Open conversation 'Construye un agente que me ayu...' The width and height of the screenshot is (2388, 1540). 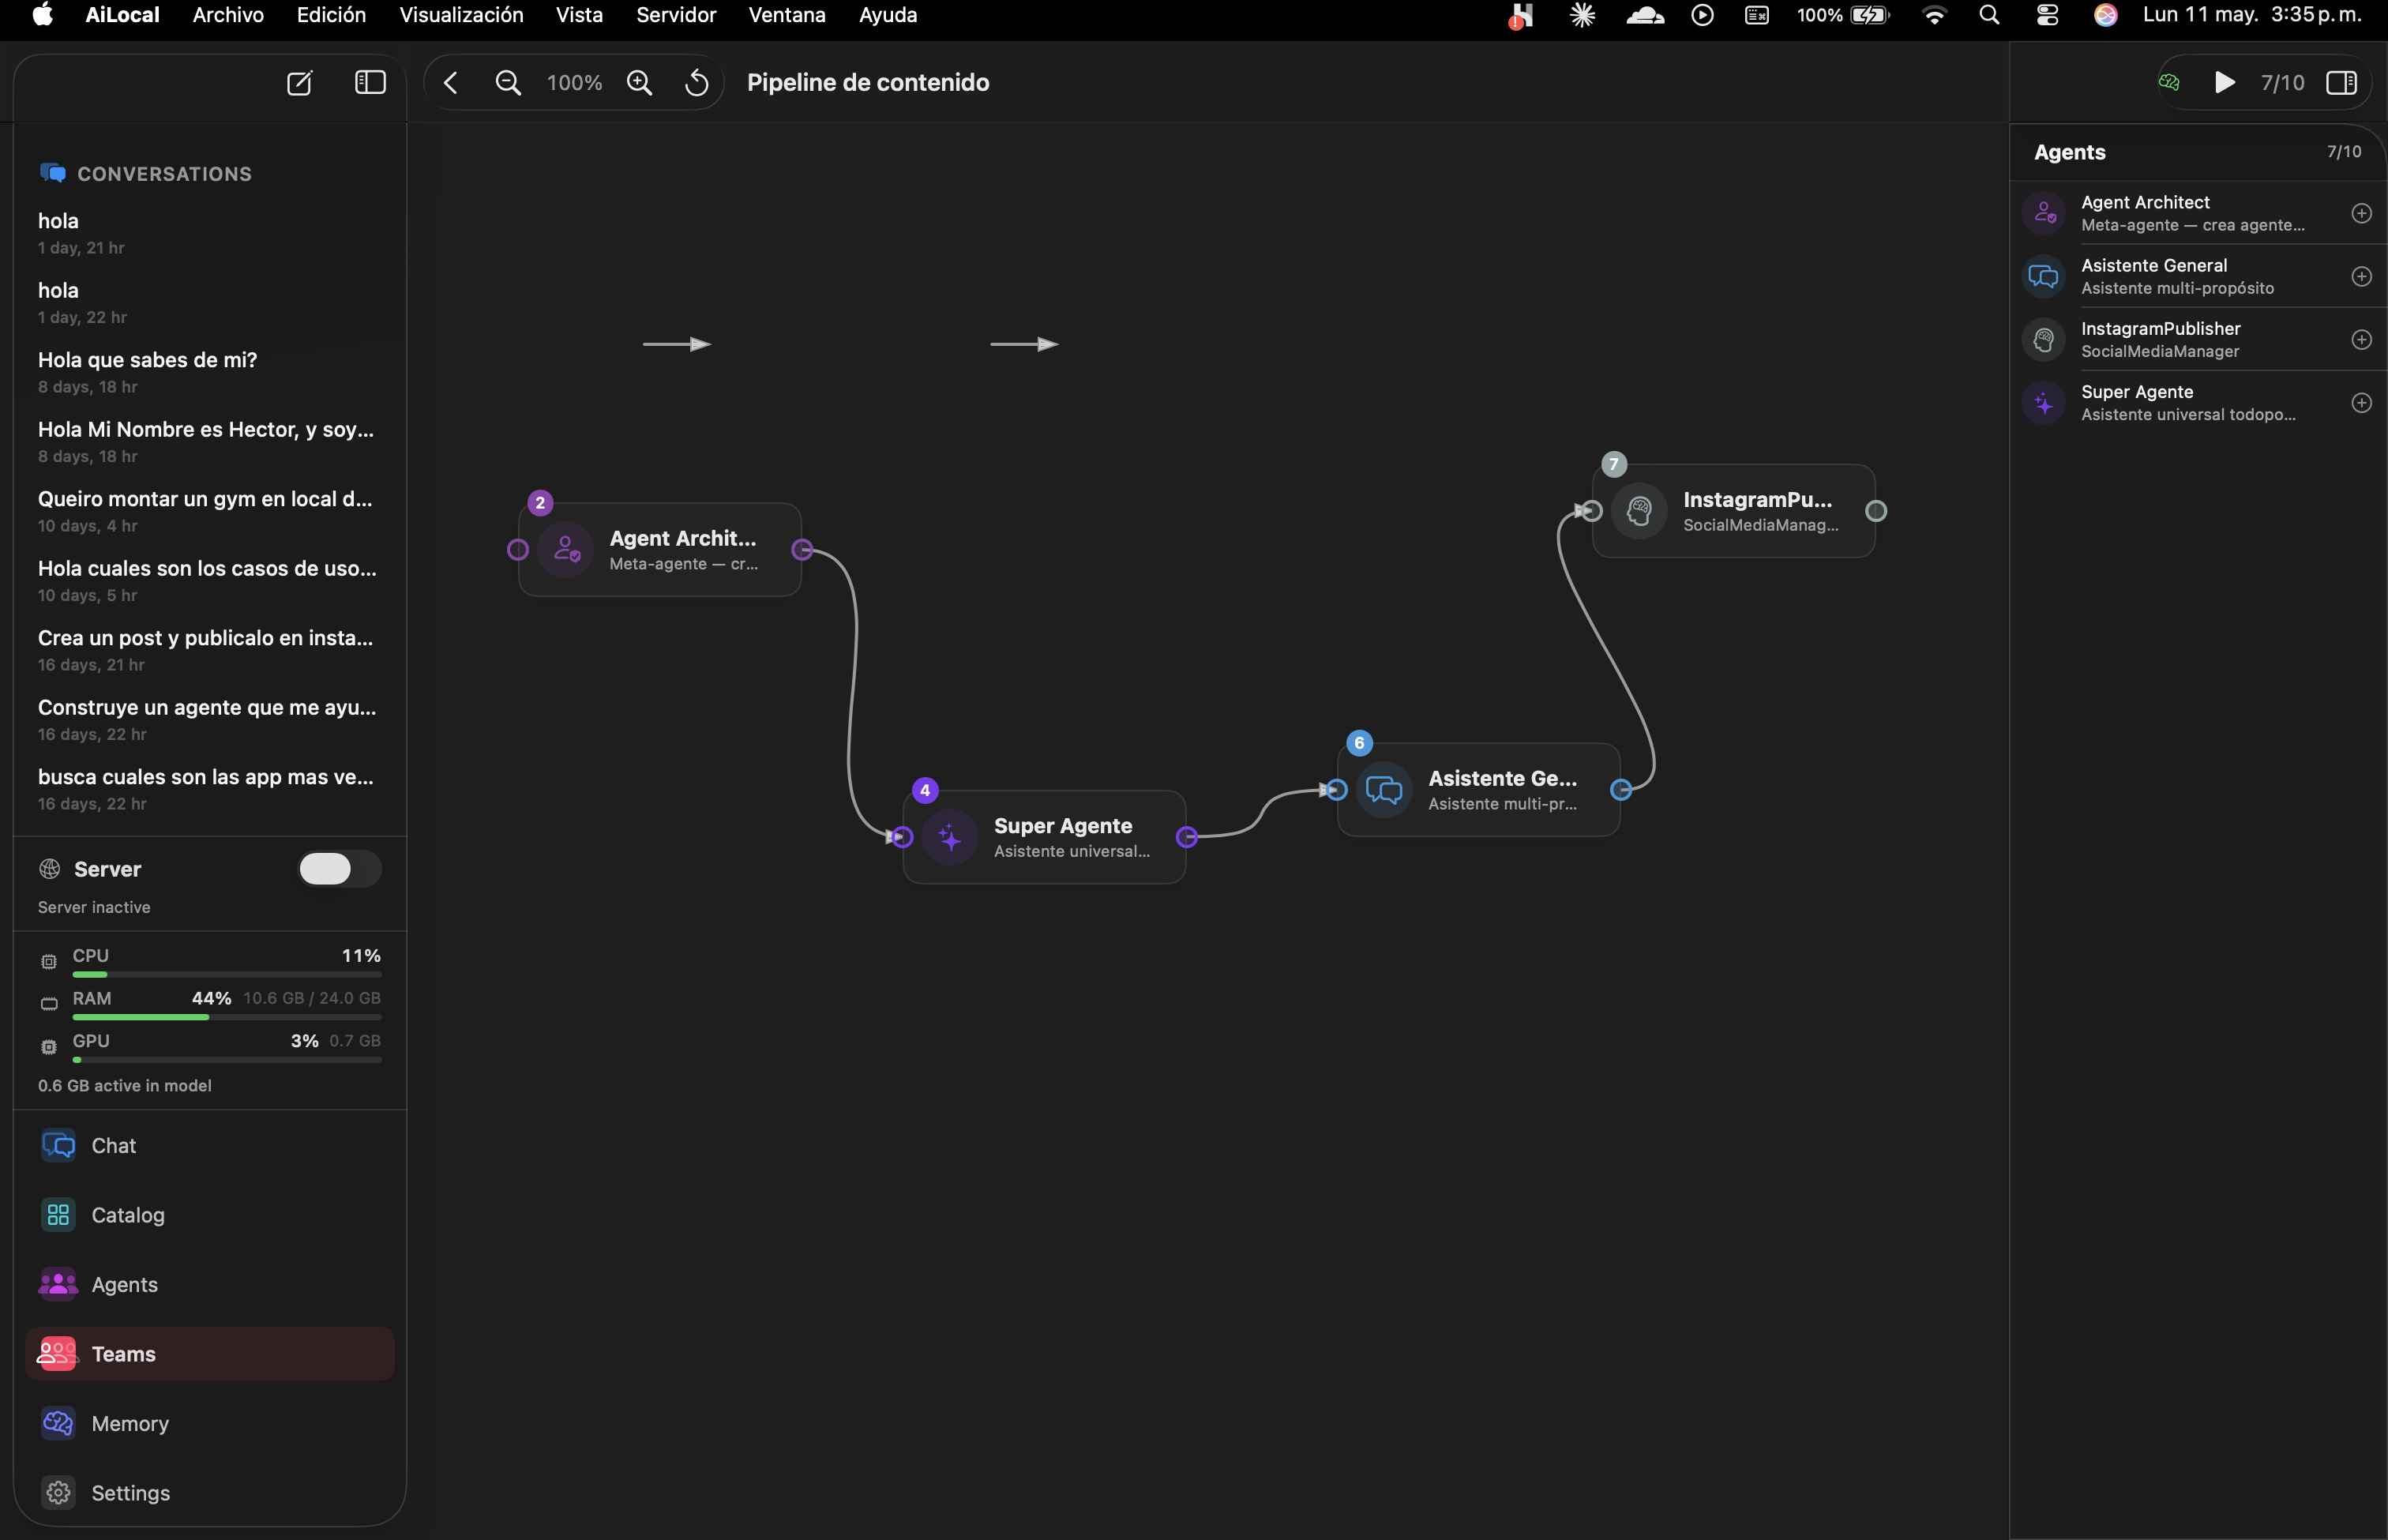click(210, 719)
